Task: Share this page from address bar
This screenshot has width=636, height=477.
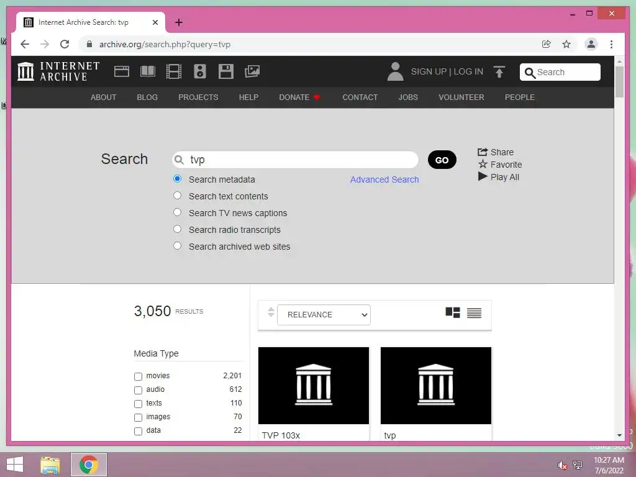Action: pyautogui.click(x=547, y=44)
